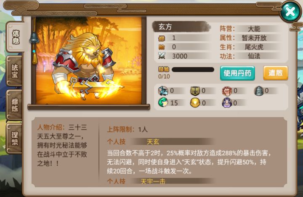Click the green swirl stat icon showing 15
303x197 pixels.
[163, 102]
